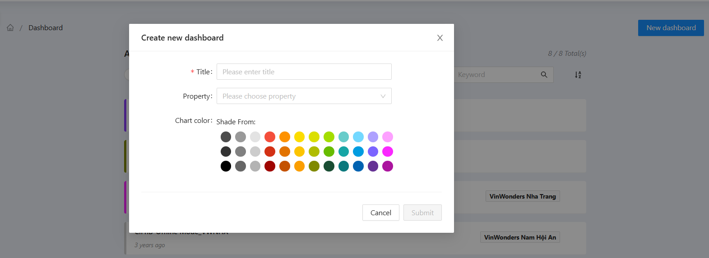Open the Property dropdown
This screenshot has height=258, width=709.
298,96
